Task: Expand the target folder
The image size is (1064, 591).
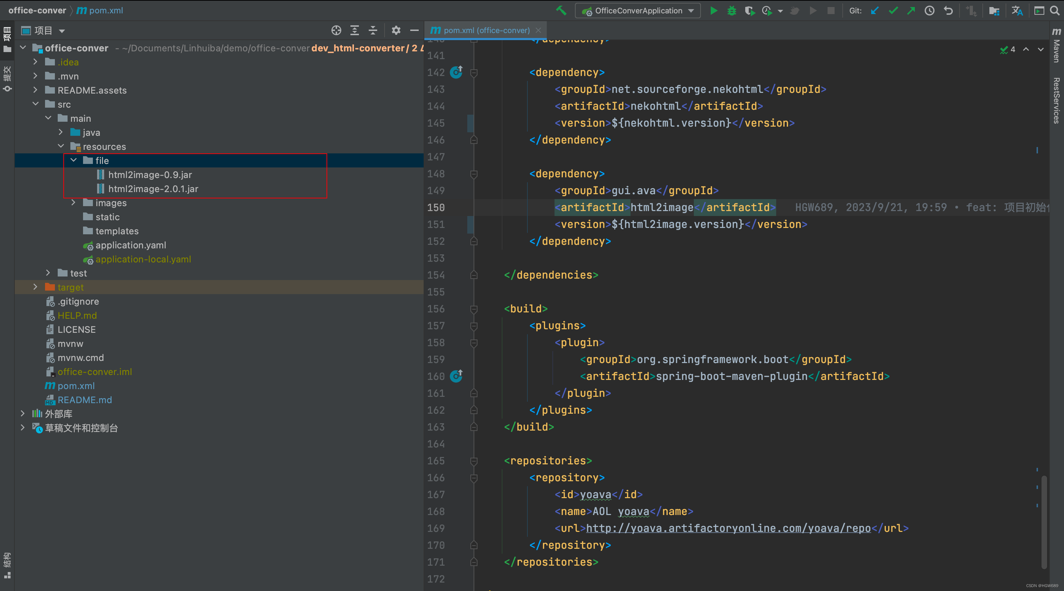Action: point(36,287)
